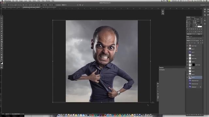This screenshot has height=117, width=209.
Task: Open the Window menu
Action: [48, 1]
